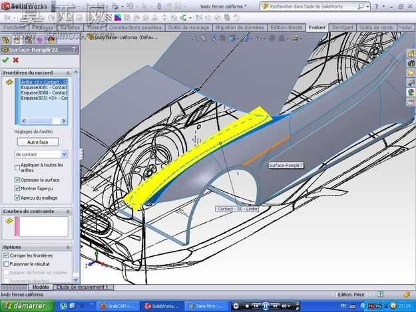
Task: Open the help search options dropdown arrow
Action: pyautogui.click(x=368, y=7)
